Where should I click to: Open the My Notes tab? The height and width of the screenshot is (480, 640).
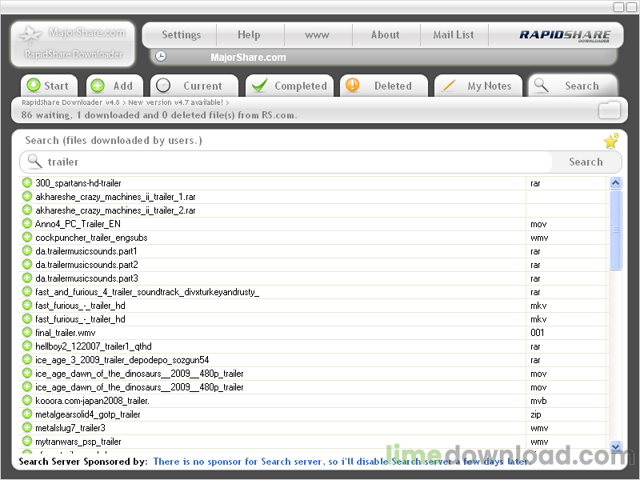pos(478,86)
